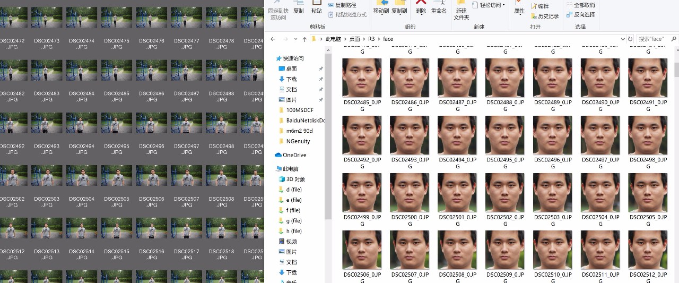The image size is (679, 283).
Task: Expand the chevron after R3 in breadcrumb
Action: tap(379, 39)
